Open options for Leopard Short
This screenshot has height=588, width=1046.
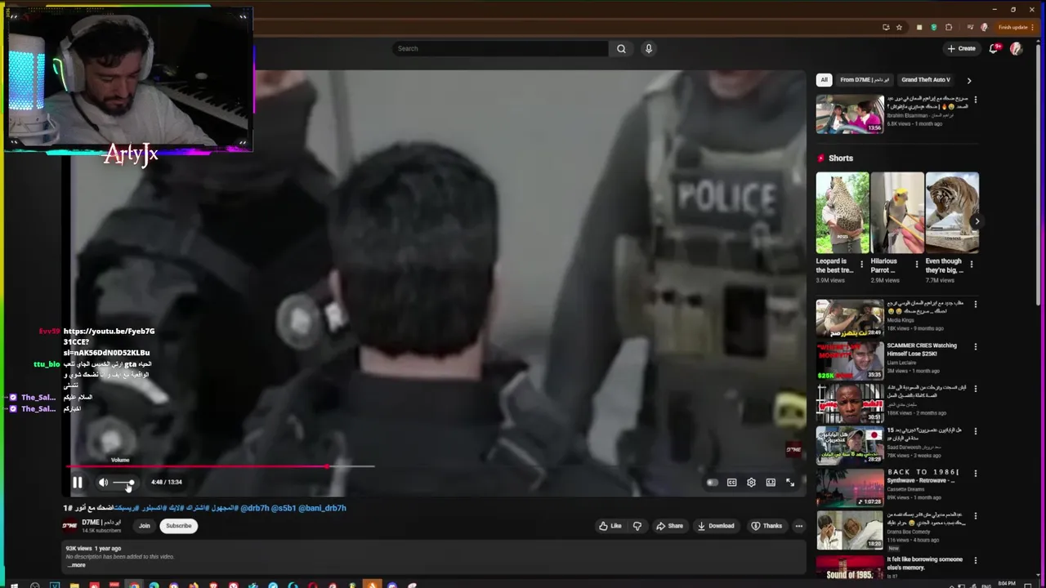tap(861, 265)
